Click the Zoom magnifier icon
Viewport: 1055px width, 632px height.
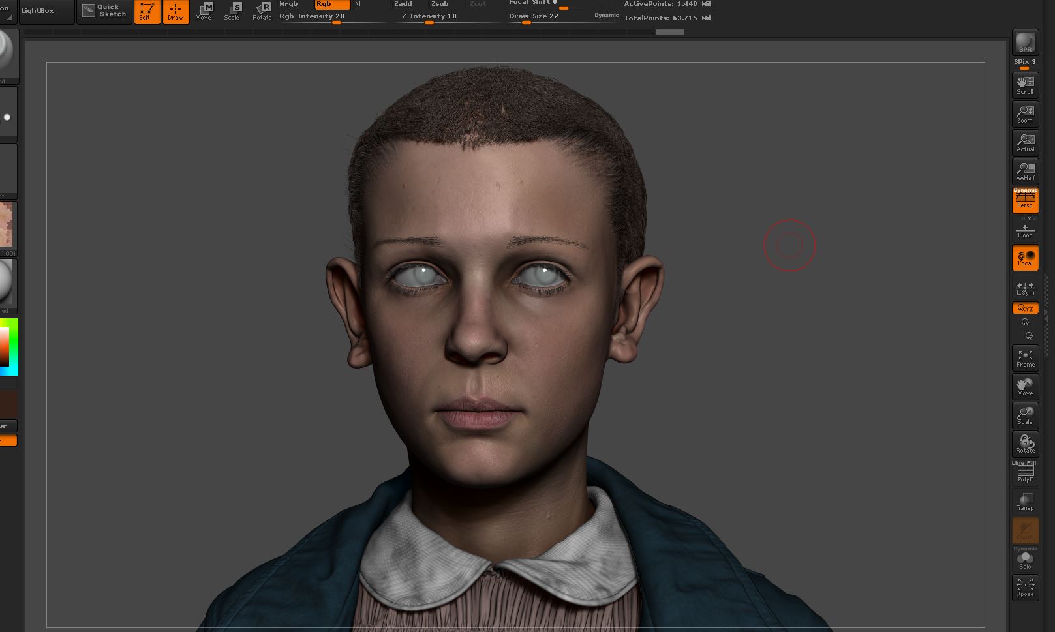[1025, 113]
